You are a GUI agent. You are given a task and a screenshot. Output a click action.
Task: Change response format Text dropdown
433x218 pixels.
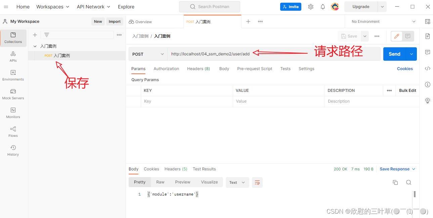(x=237, y=182)
